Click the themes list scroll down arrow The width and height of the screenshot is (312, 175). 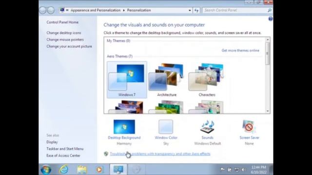pos(268,111)
